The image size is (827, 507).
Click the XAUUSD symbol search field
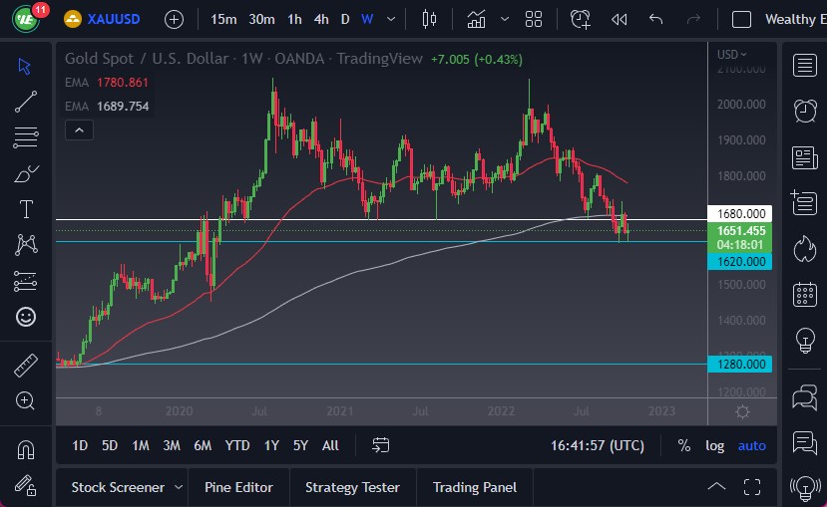[x=114, y=19]
